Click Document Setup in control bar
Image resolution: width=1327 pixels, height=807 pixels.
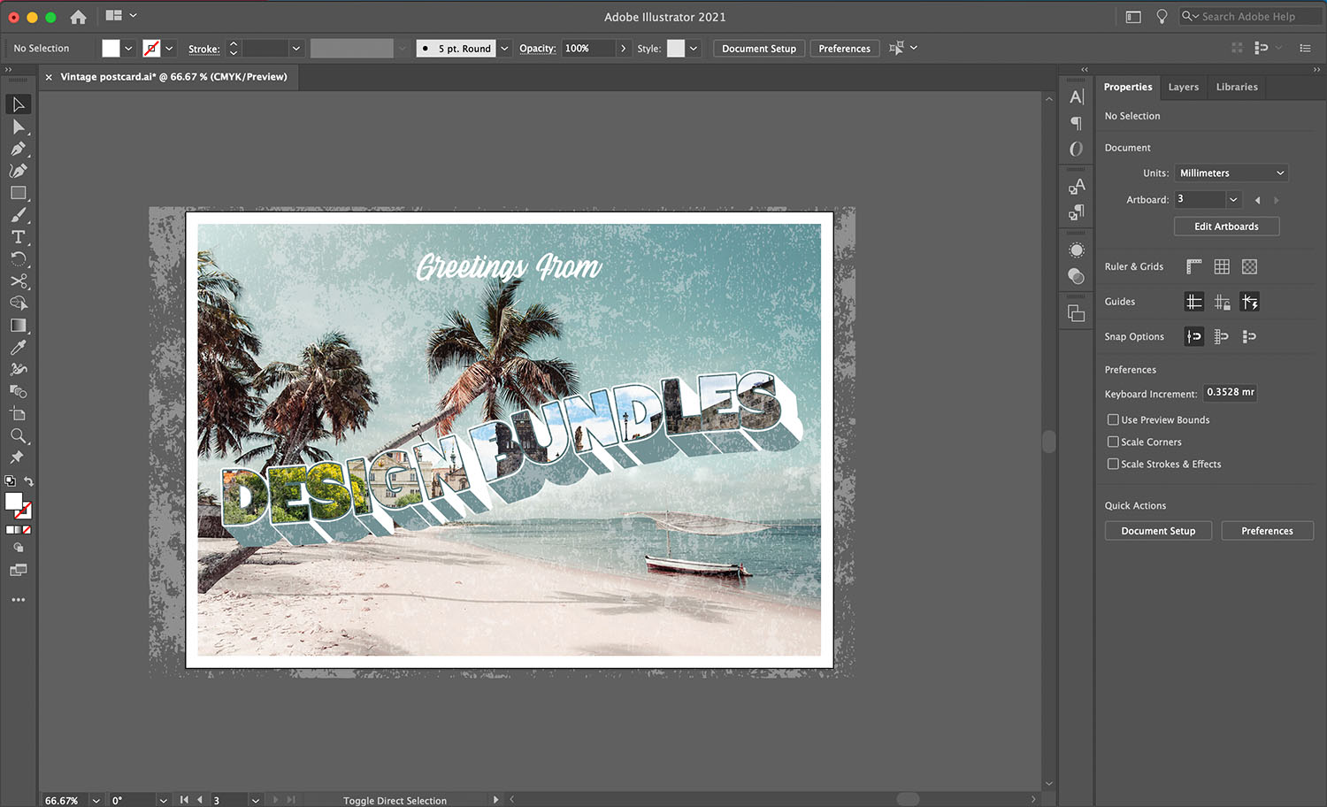[759, 49]
